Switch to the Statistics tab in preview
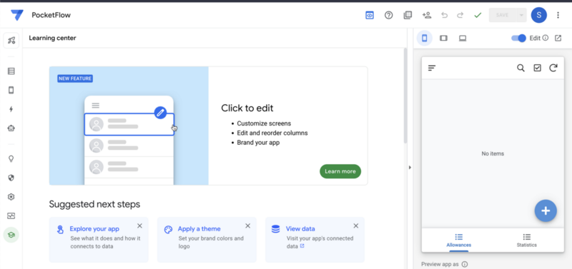 pos(527,240)
